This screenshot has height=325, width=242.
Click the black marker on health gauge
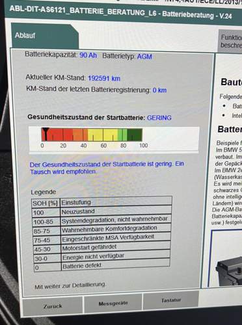click(46, 134)
